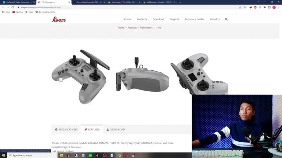Click the share icon in the address bar
Viewport: 282px width, 158px height.
coord(240,7)
